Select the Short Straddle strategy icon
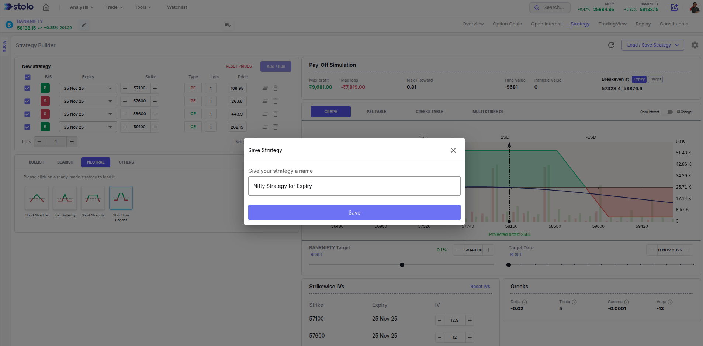 pos(37,198)
